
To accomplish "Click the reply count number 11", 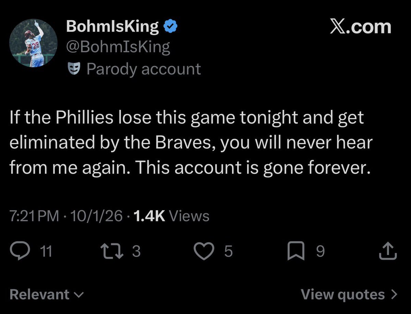I will pos(46,251).
